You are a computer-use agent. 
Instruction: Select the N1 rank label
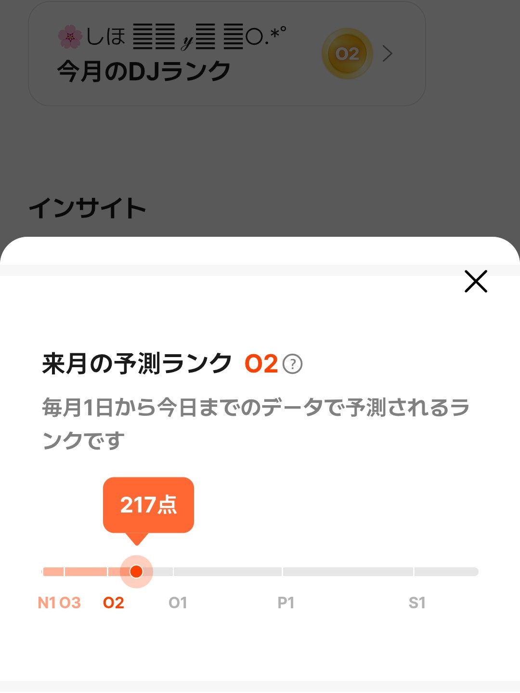(x=47, y=603)
